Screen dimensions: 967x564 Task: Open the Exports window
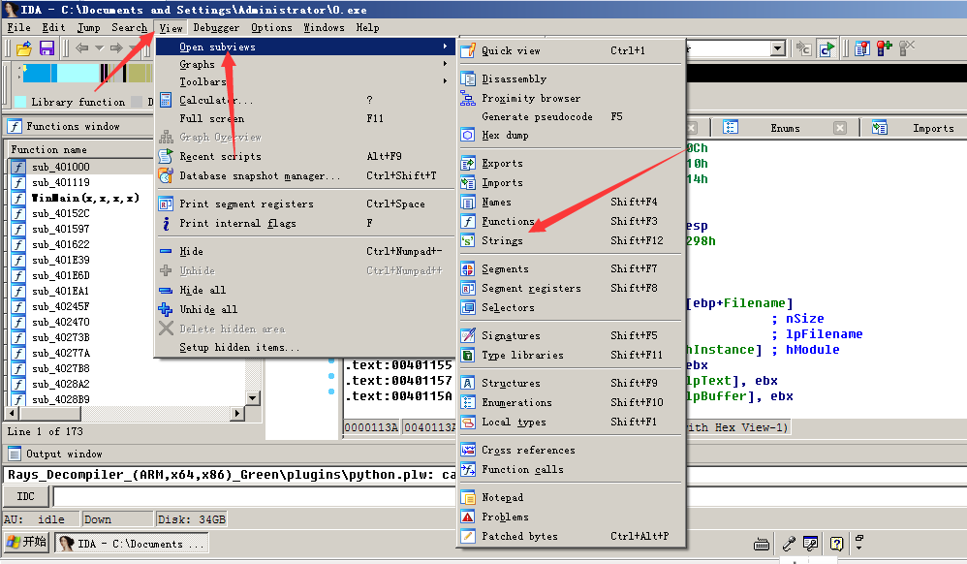[x=571, y=164]
